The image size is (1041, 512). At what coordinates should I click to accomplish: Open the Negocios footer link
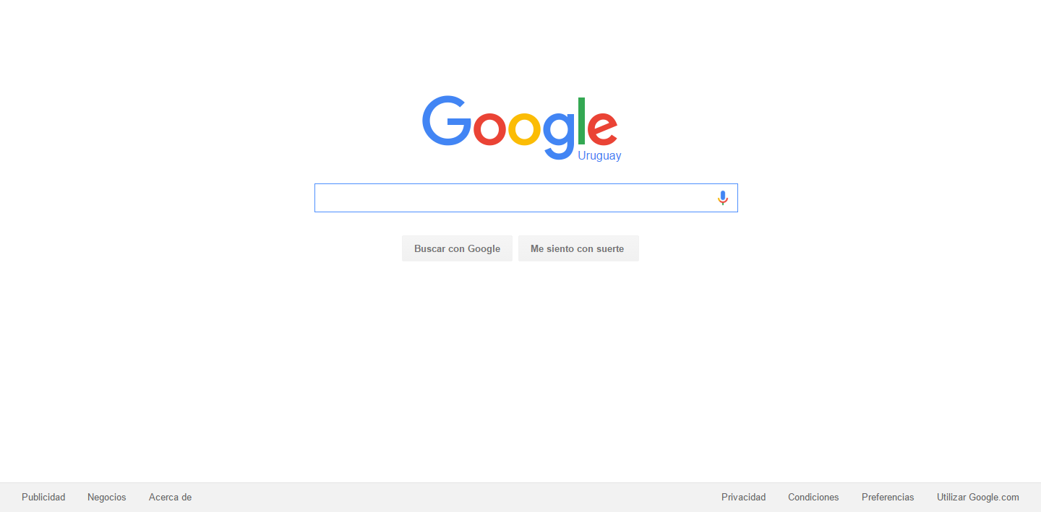pyautogui.click(x=107, y=497)
